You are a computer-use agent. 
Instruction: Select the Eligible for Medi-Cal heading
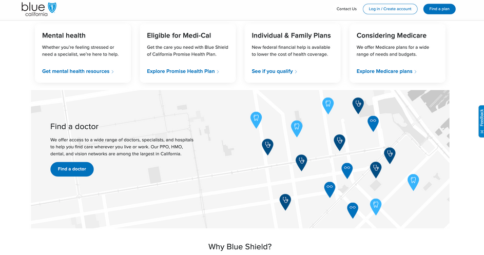coord(179,35)
